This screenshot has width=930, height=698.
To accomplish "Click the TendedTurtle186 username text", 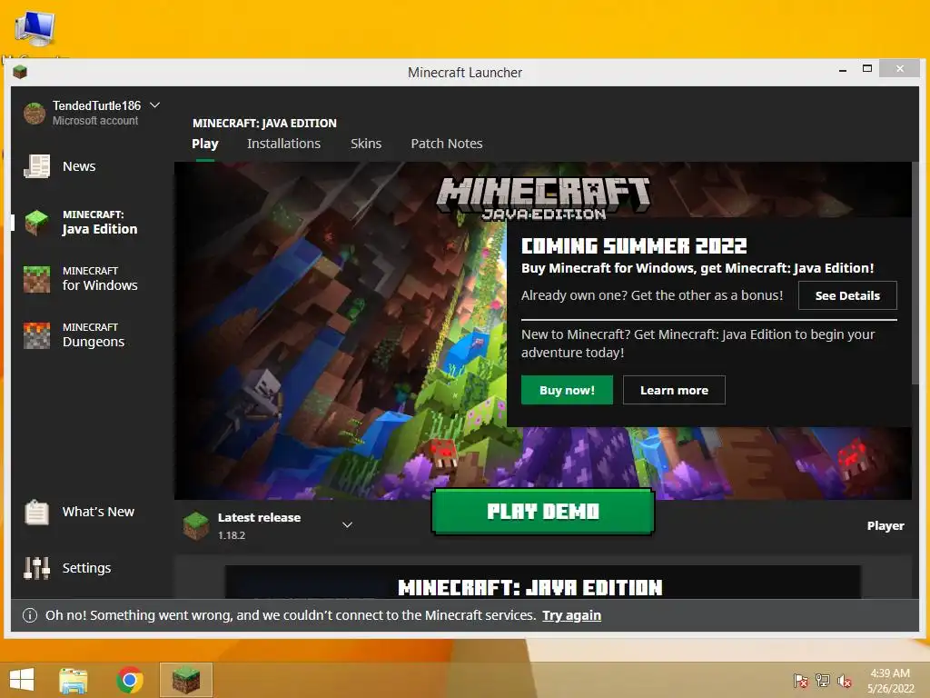I will click(x=96, y=105).
